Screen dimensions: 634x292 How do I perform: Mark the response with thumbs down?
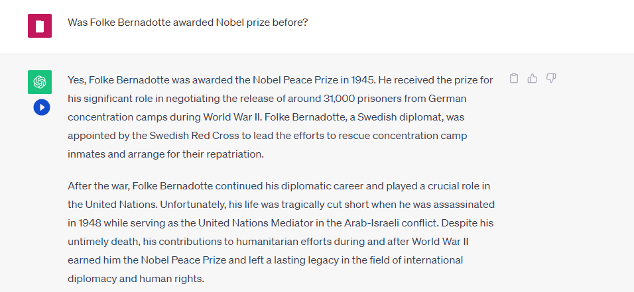tap(551, 79)
